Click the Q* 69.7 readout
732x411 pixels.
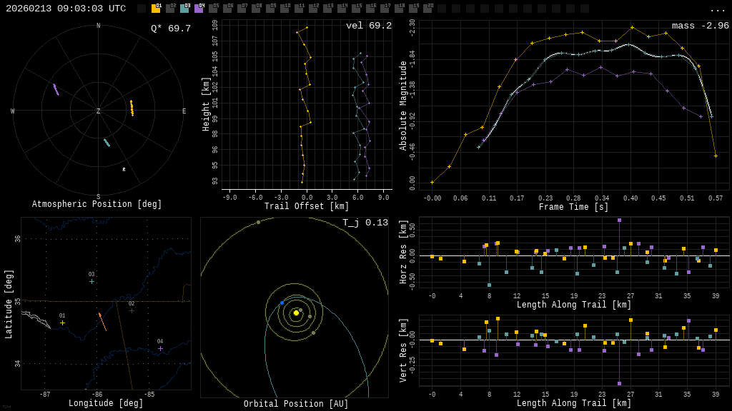tap(170, 29)
